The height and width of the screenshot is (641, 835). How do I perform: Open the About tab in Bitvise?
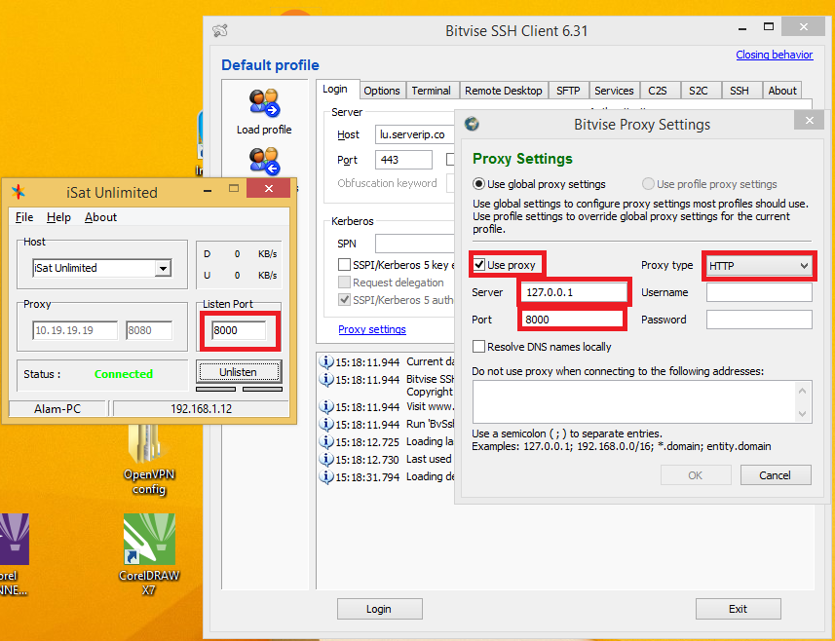pos(781,91)
